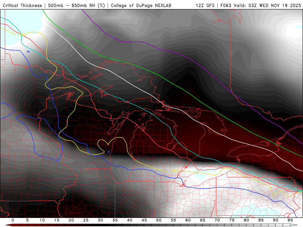Click the "90" tick label on the color bar
The height and width of the screenshot is (227, 303).
pos(276,220)
